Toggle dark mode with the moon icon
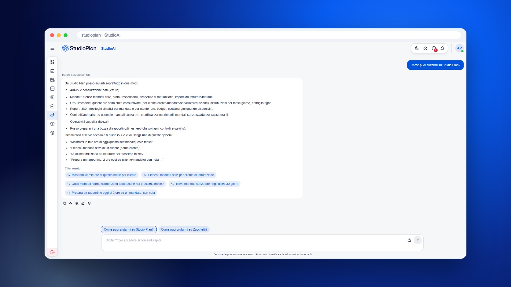The image size is (511, 287). click(417, 48)
